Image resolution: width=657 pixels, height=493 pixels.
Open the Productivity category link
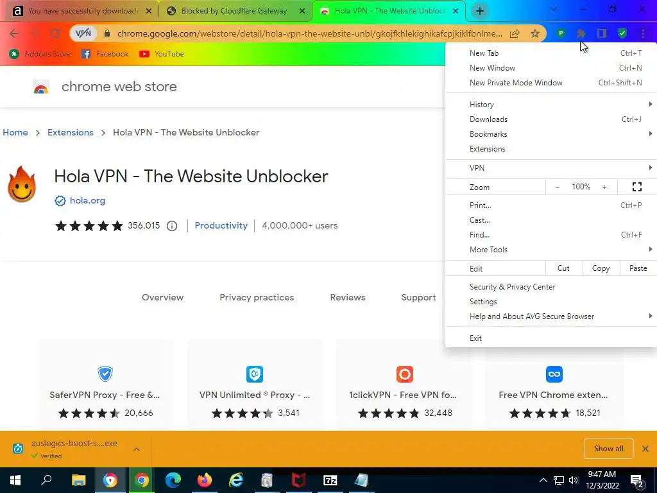click(221, 225)
